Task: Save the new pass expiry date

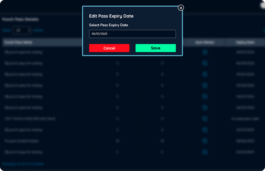Action: point(156,48)
